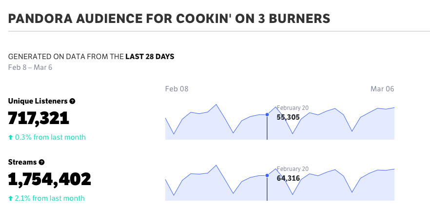Click the Feb 8 – Mar 6 date range

pos(30,67)
